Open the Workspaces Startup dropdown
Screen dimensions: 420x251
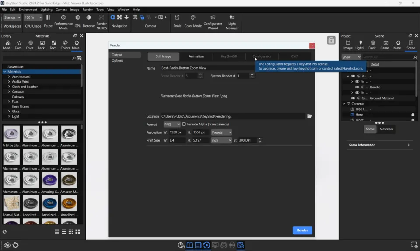pyautogui.click(x=12, y=17)
